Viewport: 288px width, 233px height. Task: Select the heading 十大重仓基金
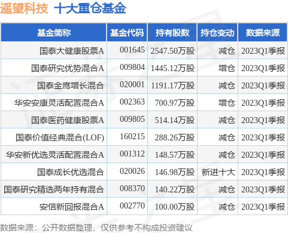click(90, 8)
